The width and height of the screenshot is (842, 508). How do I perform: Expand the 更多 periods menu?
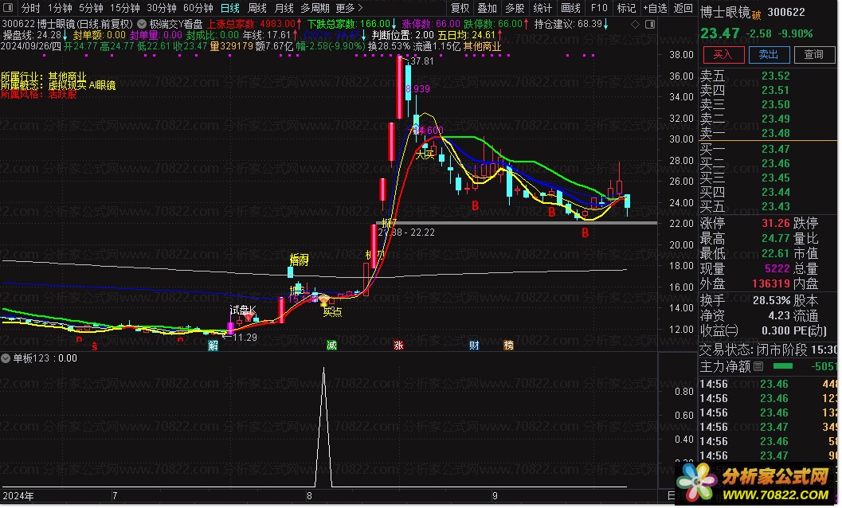pyautogui.click(x=349, y=8)
